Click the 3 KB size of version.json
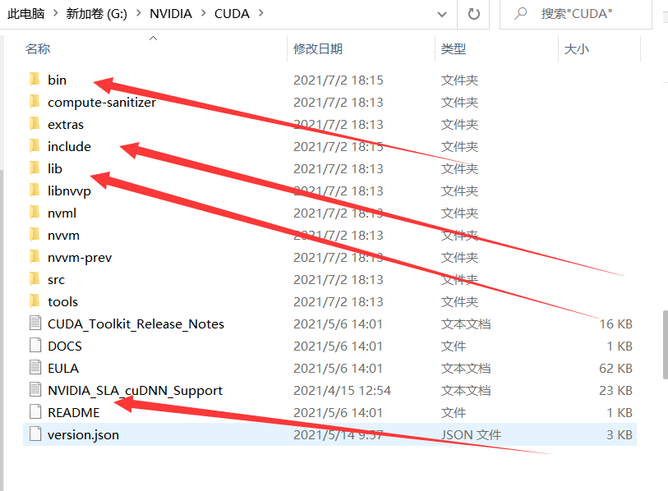This screenshot has height=491, width=668. 620,435
